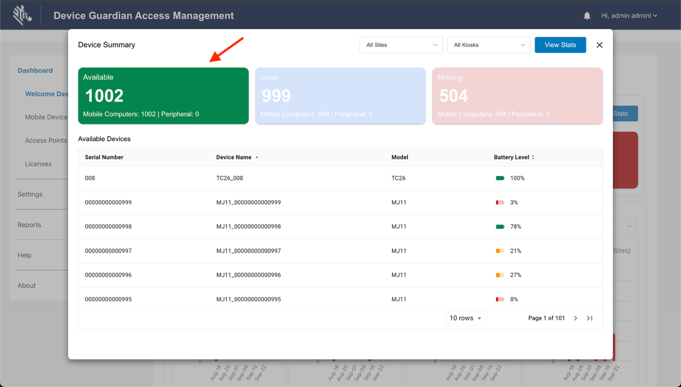Open the All Kiosks dropdown
Viewport: 681px width, 387px height.
489,45
